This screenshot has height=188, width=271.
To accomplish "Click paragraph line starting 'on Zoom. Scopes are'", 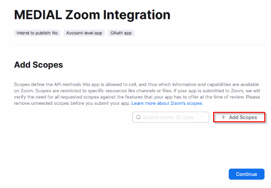I will (137, 91).
